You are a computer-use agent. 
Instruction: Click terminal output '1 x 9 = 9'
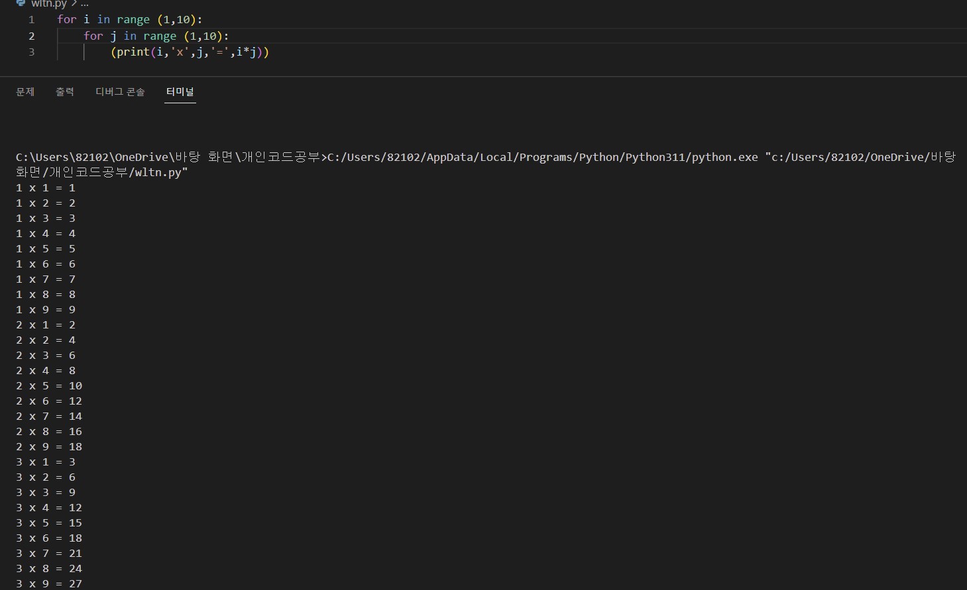pyautogui.click(x=46, y=310)
